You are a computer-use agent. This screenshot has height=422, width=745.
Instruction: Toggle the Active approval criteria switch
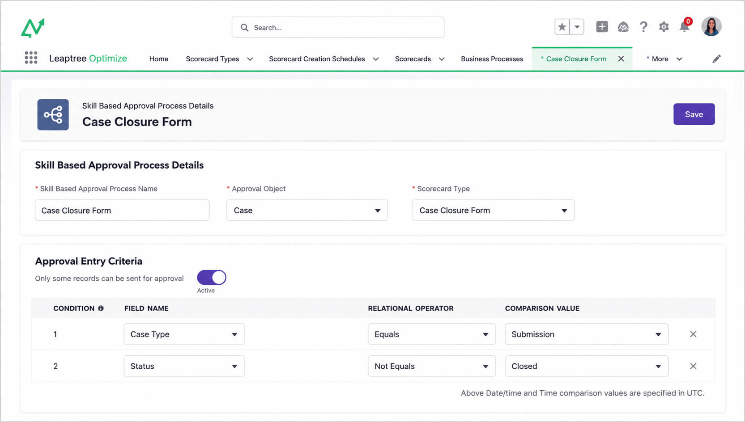pos(212,278)
